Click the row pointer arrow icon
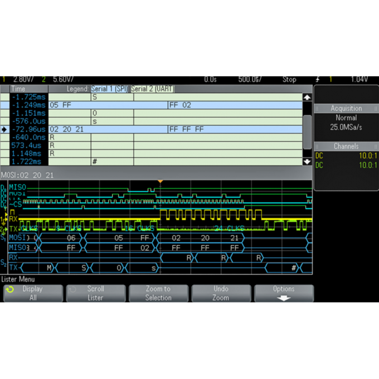The height and width of the screenshot is (379, 379). click(4, 129)
